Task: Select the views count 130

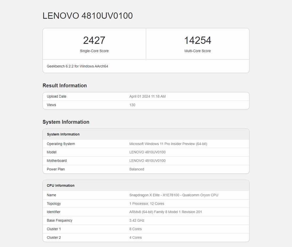Action: tap(132, 105)
